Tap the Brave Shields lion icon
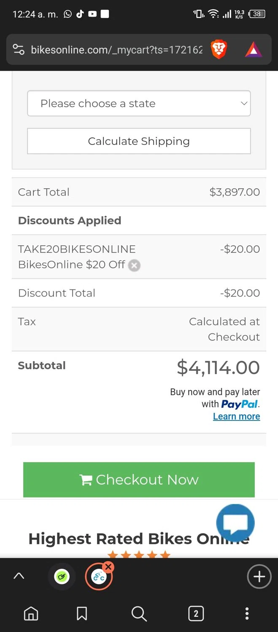The height and width of the screenshot is (632, 278). 219,50
